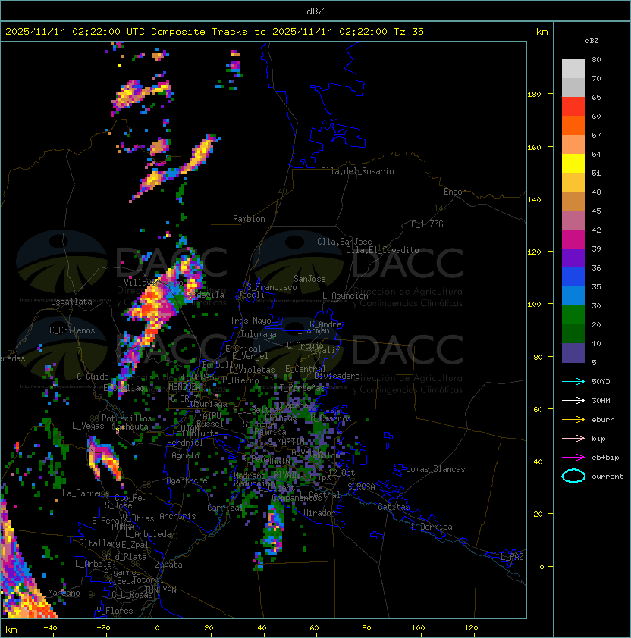Click the Zapata map label
The image size is (631, 638).
pyautogui.click(x=168, y=565)
